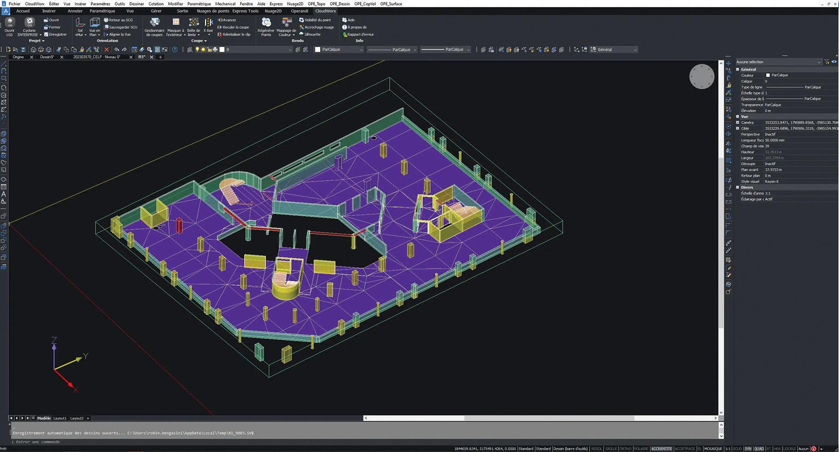Screen dimensions: 839x452
Task: Click the Boîte de limite icon
Action: click(193, 27)
